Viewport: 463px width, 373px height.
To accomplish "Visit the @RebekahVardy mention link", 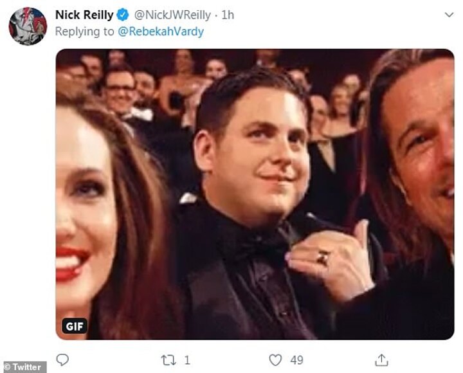I will point(159,31).
